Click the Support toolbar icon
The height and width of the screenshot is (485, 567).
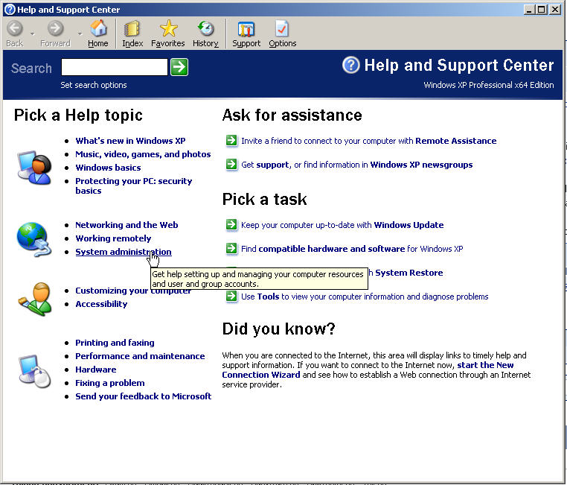(246, 28)
